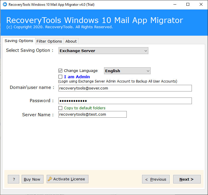
Task: Click the Login using Exchange Server Admin note
Action: tap(118, 81)
